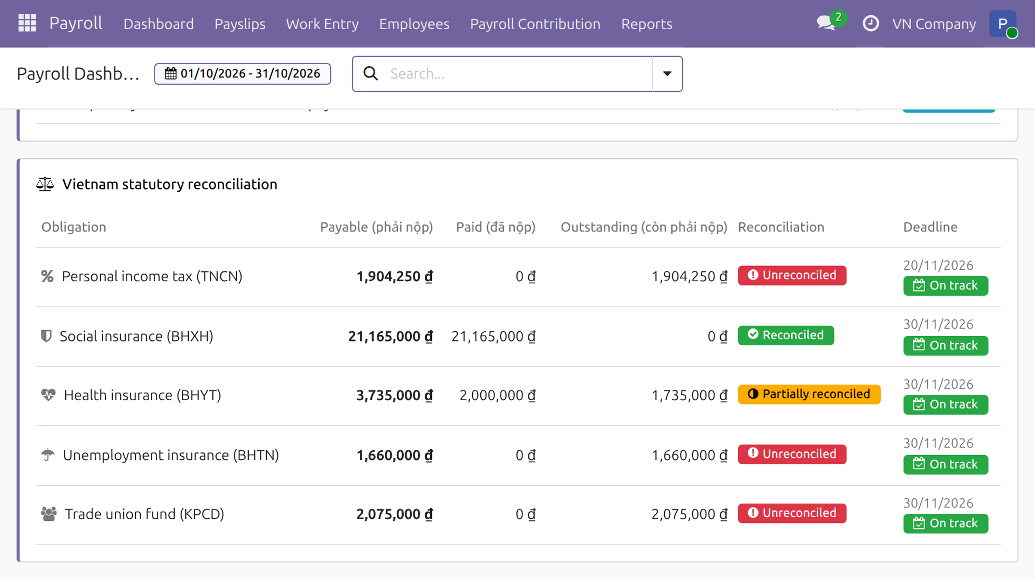This screenshot has height=579, width=1035.
Task: Click the percent icon for Personal income tax
Action: tap(47, 276)
